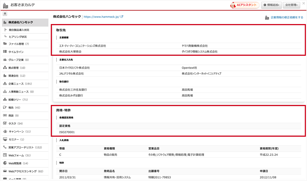Screen dimensions: 307x181
Task: Click the 組織ツリー hierarchy icon
Action: point(5,100)
